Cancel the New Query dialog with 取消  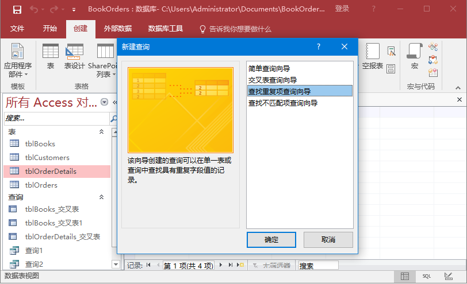point(328,239)
